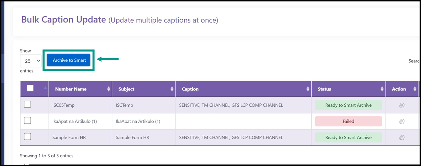Sort by Status column arrows

click(x=382, y=89)
